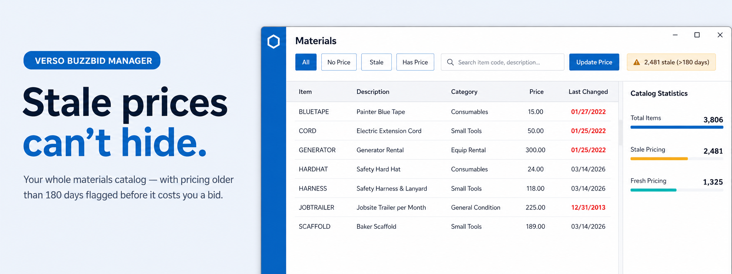Select the GENERATOR item code
The width and height of the screenshot is (732, 274).
point(317,150)
